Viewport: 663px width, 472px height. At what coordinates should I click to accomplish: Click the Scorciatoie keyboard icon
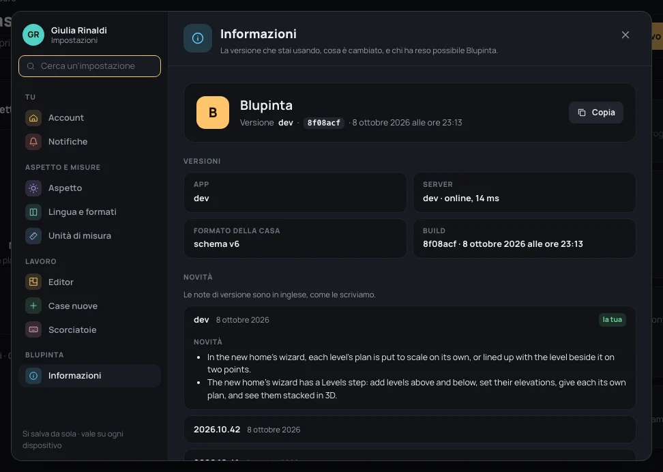click(x=33, y=330)
